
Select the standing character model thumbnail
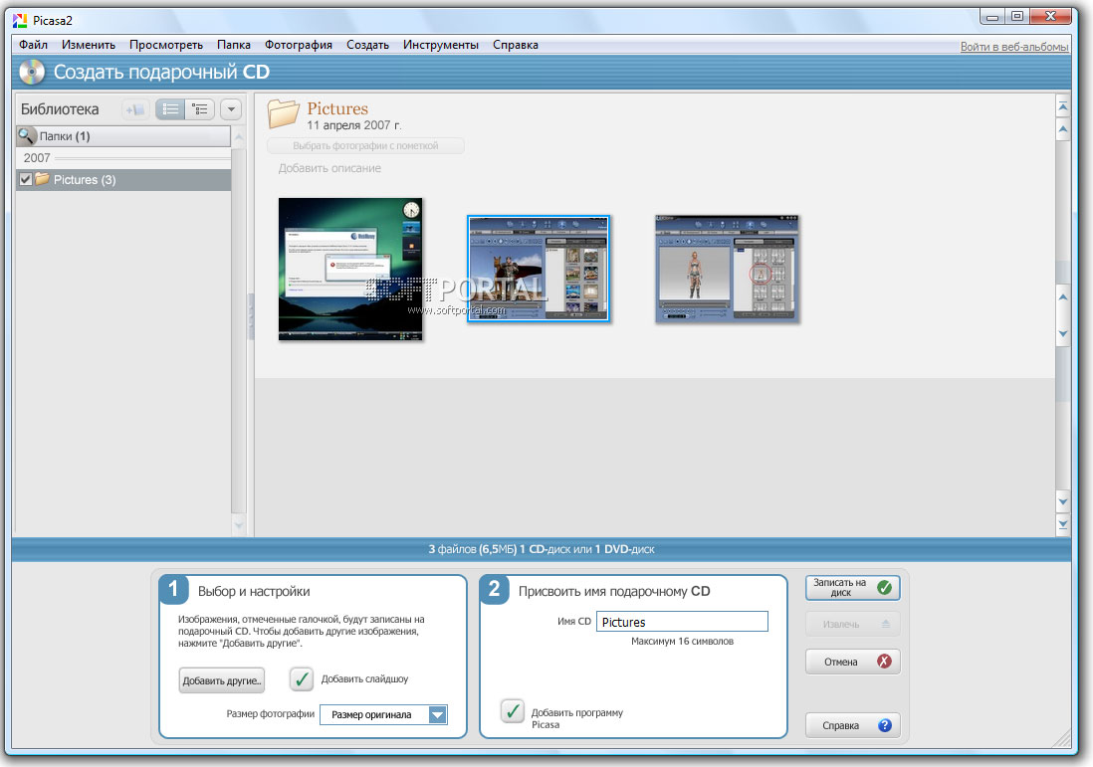coord(727,269)
